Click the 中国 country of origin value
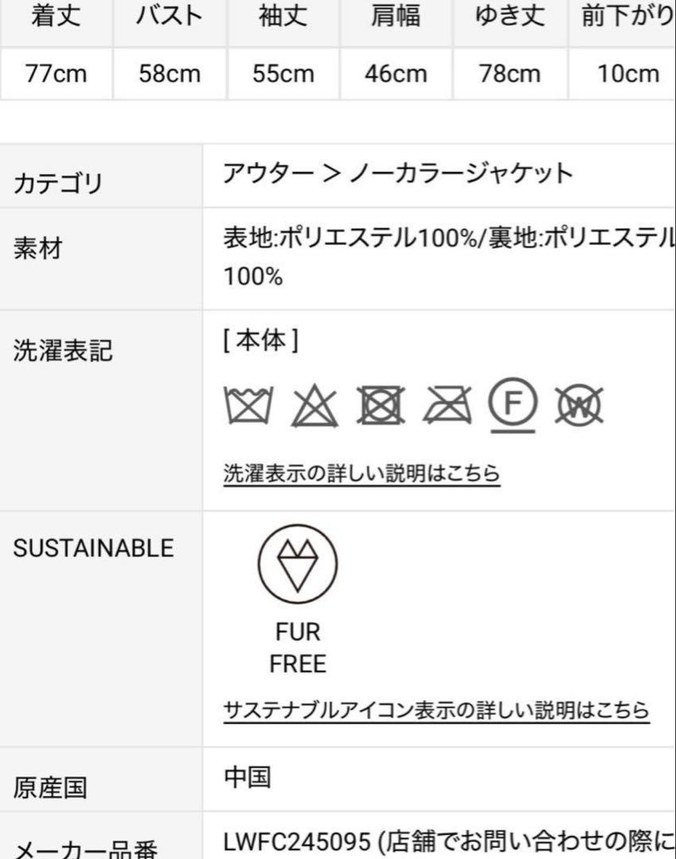Viewport: 676px width, 859px height. [x=247, y=777]
